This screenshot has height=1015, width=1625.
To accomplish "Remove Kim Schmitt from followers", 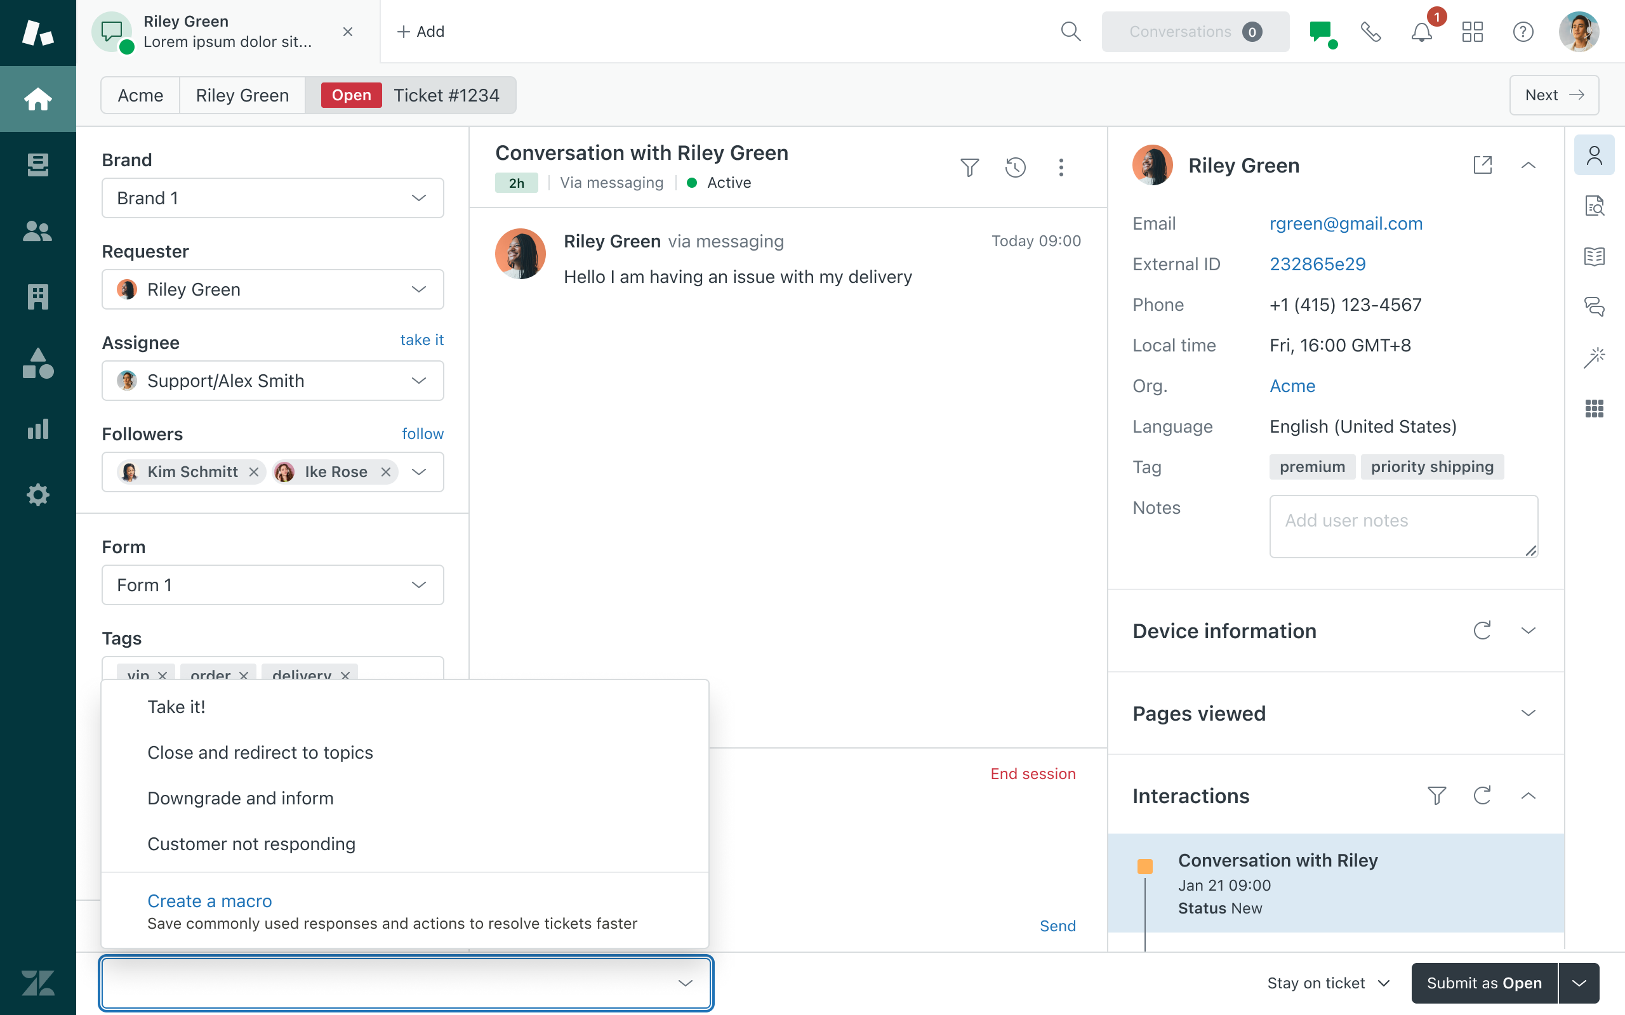I will tap(254, 472).
